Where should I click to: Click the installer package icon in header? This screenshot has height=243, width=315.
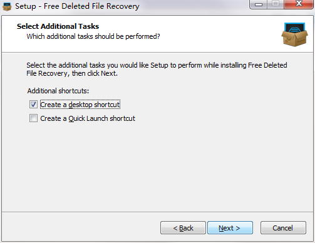(x=294, y=34)
